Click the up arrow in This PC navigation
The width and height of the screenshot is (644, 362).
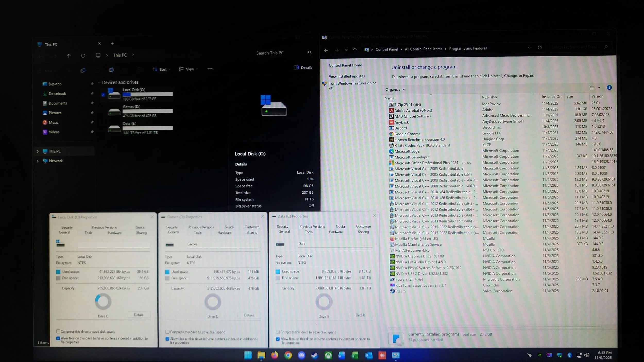[69, 56]
